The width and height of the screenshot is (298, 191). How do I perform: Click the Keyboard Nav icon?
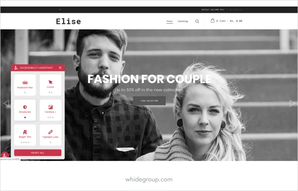coord(25,83)
